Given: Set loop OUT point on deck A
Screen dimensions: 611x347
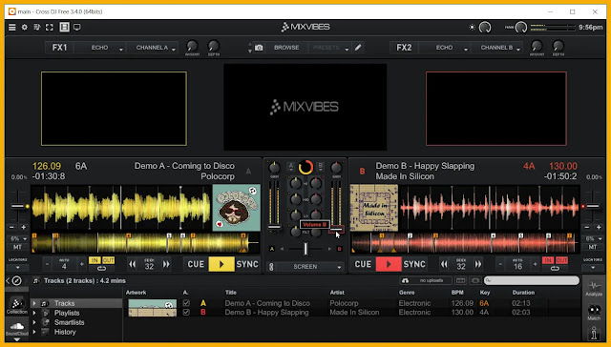Looking at the screenshot, I should pyautogui.click(x=108, y=260).
